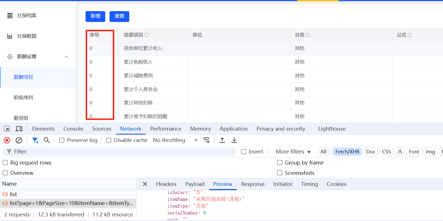The image size is (443, 221).
Task: Check the Disable cache option
Action: (x=109, y=140)
